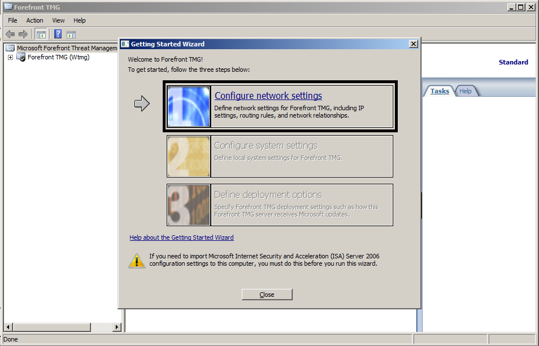Click the Show/Hide Action Pane toolbar icon
Screen dimensions: 539x346
point(71,34)
